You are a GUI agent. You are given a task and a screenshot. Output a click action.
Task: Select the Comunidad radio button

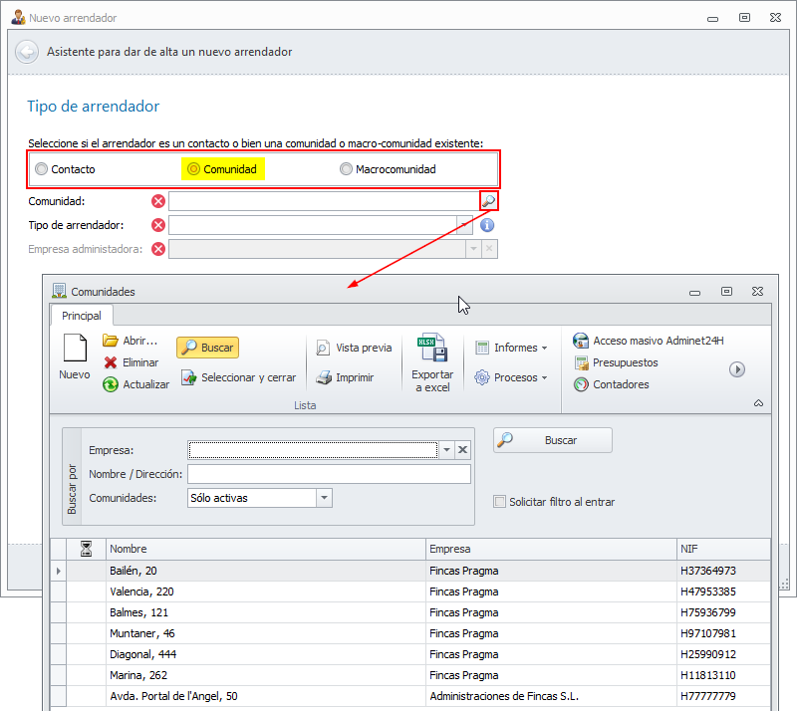click(193, 169)
